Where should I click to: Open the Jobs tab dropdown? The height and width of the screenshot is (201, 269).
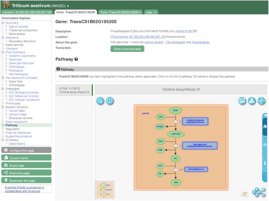point(151,13)
